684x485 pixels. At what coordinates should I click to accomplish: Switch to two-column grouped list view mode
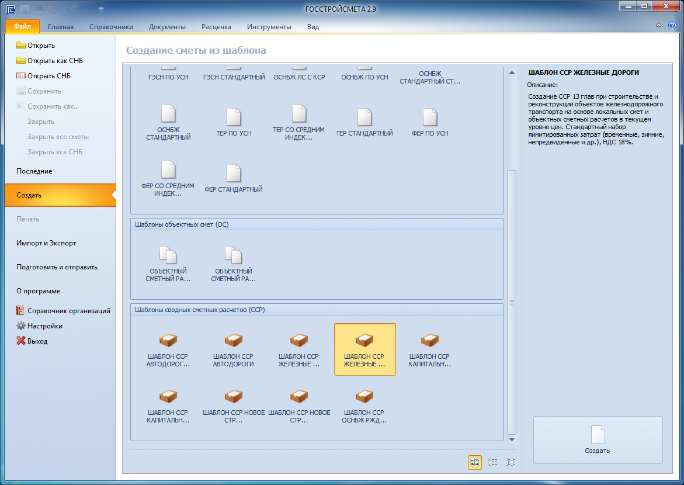click(x=510, y=462)
